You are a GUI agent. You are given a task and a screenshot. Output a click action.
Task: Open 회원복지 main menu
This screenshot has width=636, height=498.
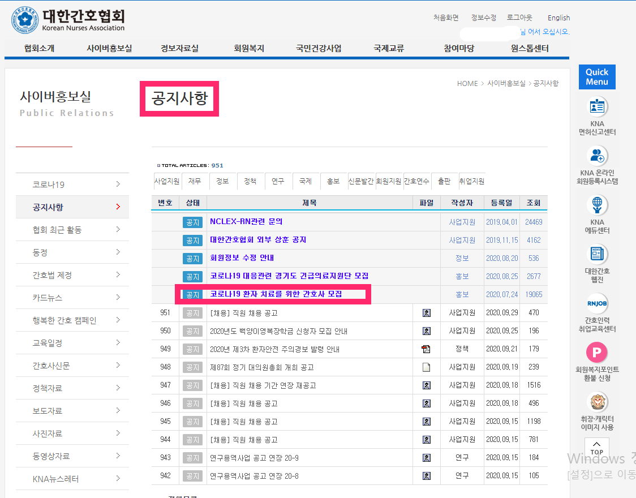249,48
